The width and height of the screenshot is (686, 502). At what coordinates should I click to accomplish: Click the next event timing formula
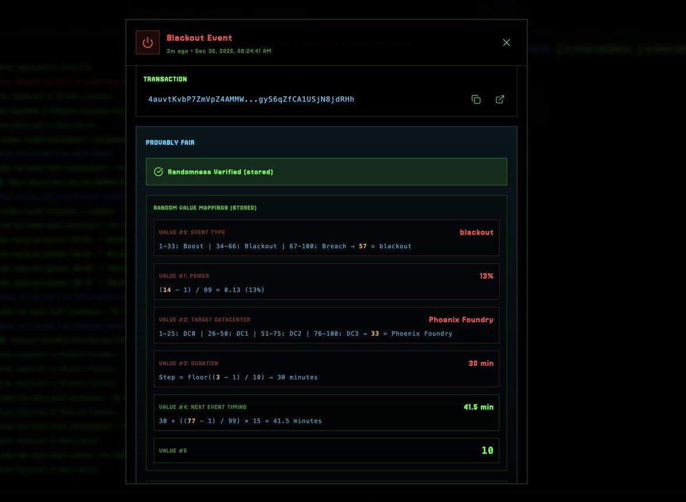240,421
